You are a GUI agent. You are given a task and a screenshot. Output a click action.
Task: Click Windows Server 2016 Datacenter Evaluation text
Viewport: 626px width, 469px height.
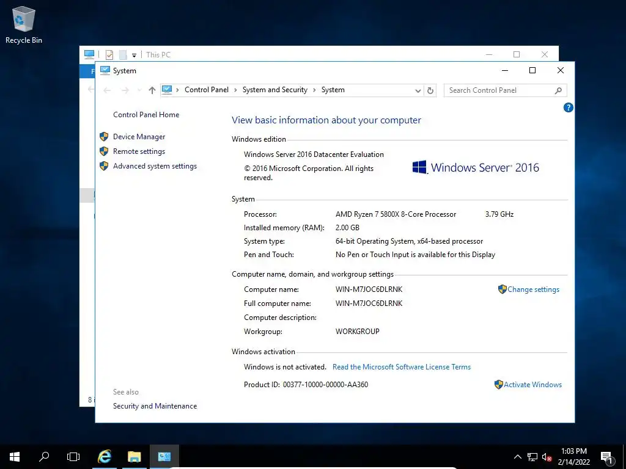point(314,155)
